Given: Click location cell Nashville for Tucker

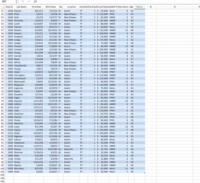Looking at the screenshot, I should [71, 159].
